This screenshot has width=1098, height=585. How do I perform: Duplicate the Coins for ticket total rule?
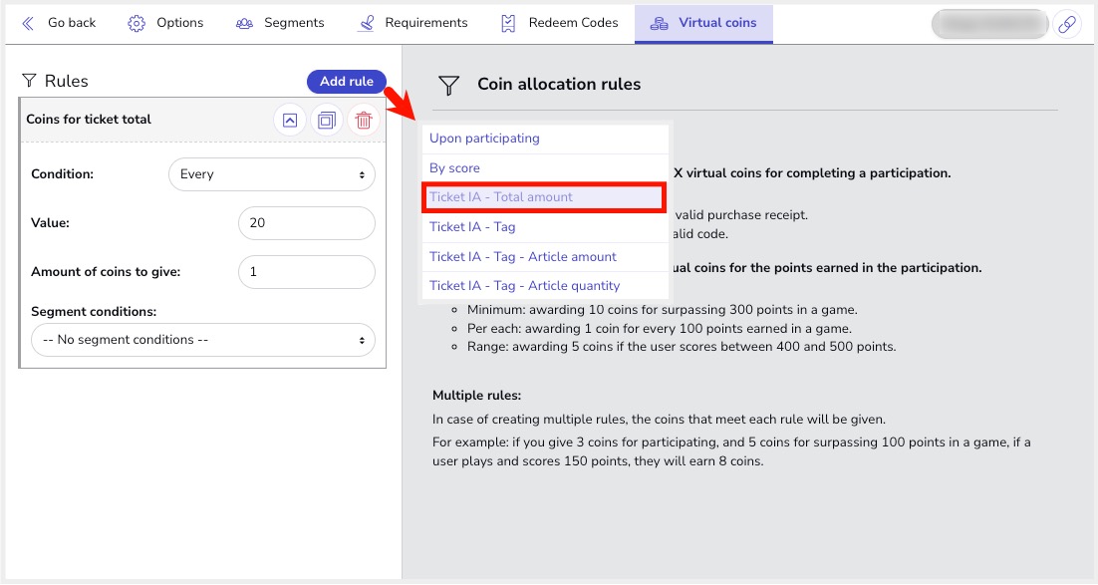[x=326, y=121]
